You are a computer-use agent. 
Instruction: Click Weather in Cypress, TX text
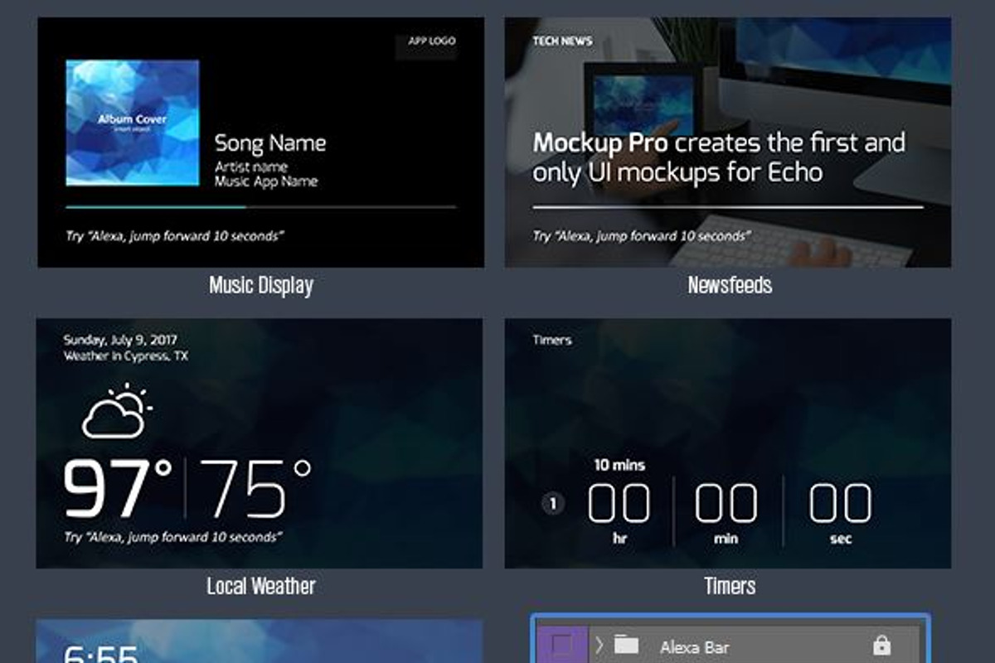126,356
